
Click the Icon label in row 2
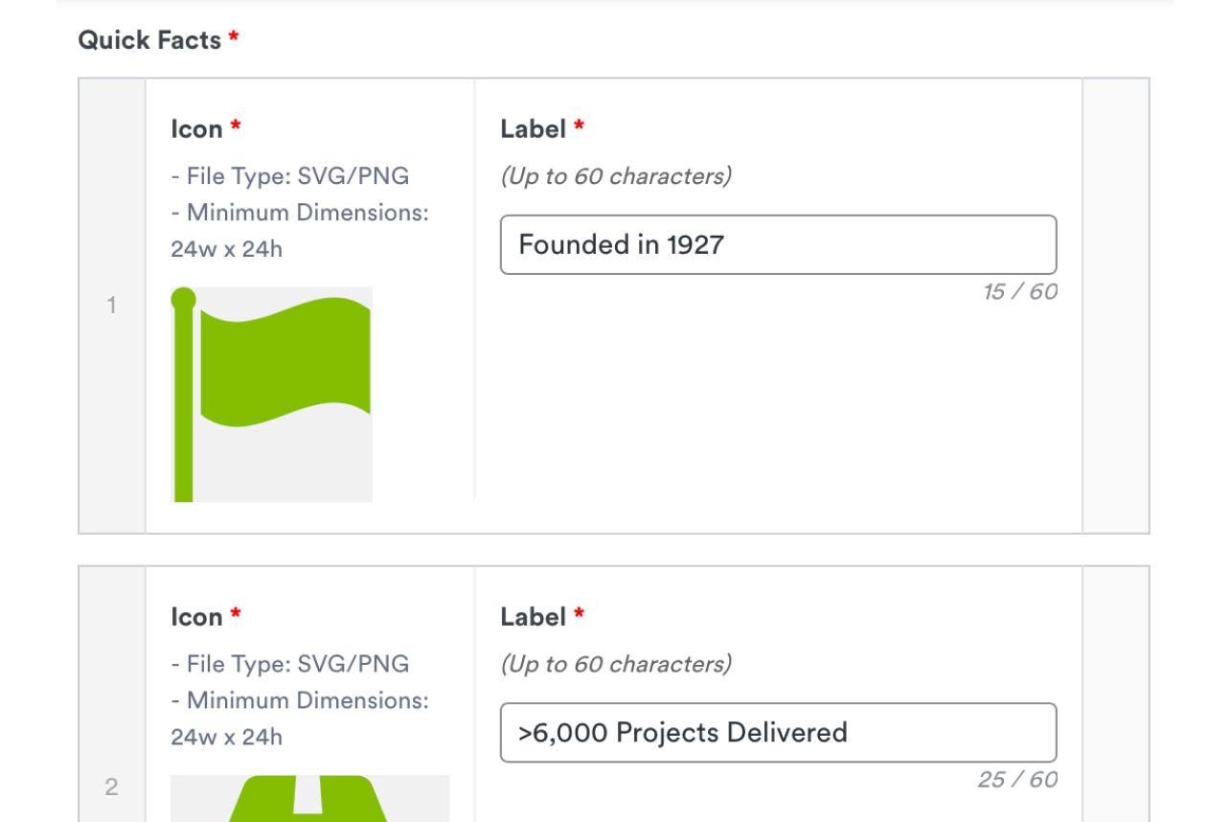(x=196, y=617)
